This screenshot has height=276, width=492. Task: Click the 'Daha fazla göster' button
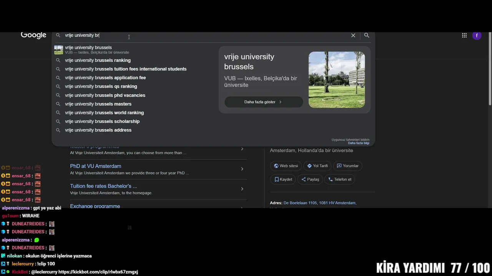point(264,102)
